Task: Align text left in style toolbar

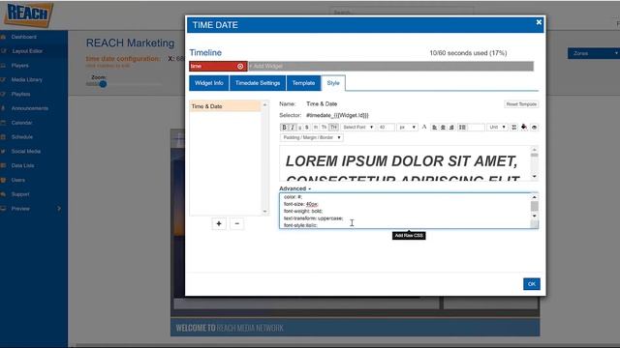Action: (435, 127)
